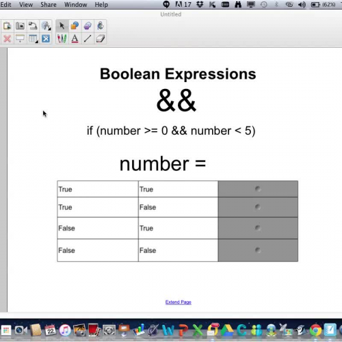Reveal the shaded cell in False/True row

[x=258, y=228]
